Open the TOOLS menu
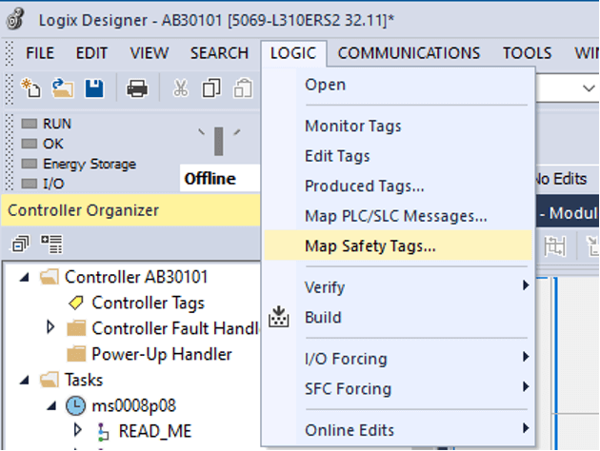This screenshot has width=600, height=451. tap(528, 53)
